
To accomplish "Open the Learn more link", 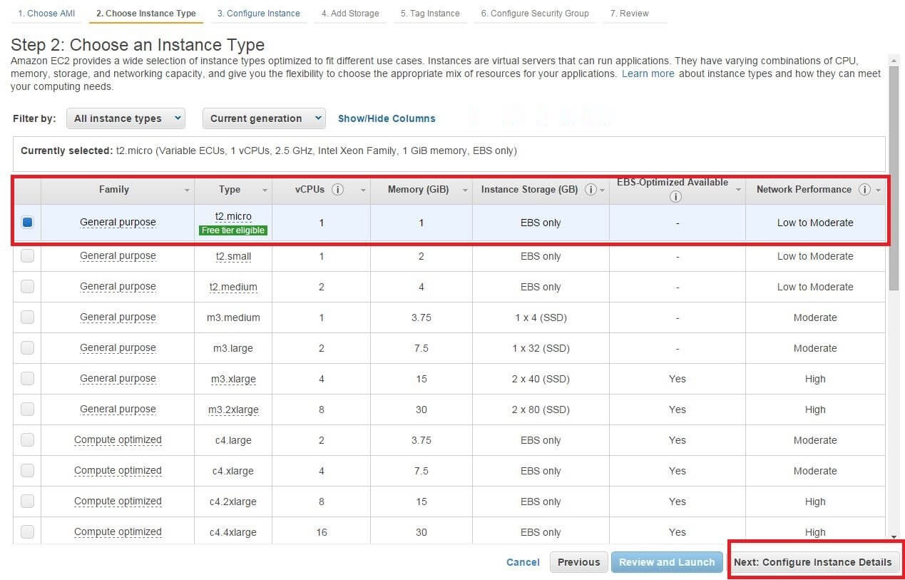I will point(648,73).
